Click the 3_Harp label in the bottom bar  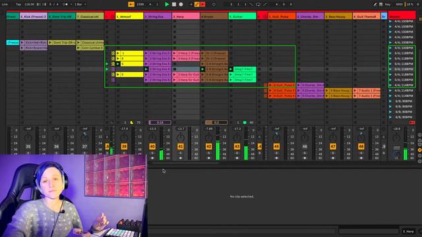click(408, 231)
